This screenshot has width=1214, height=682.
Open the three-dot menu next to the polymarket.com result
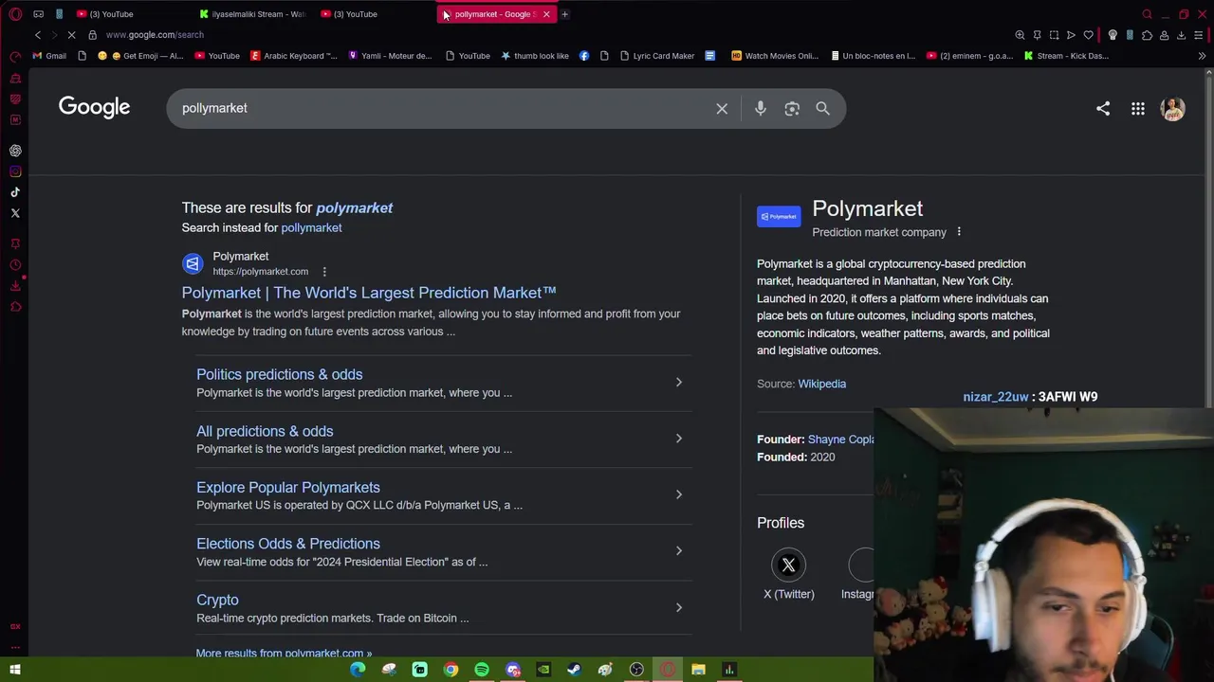324,272
